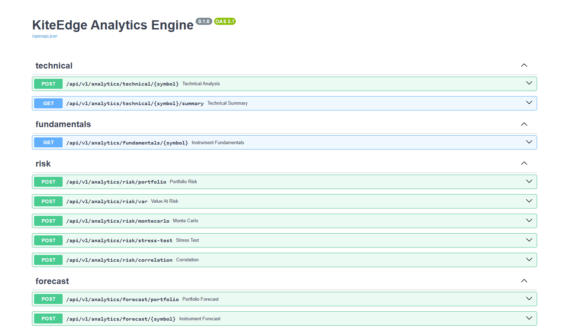Viewport: 569px width, 332px height.
Task: Click the 'Stress Test' description text
Action: (x=187, y=240)
